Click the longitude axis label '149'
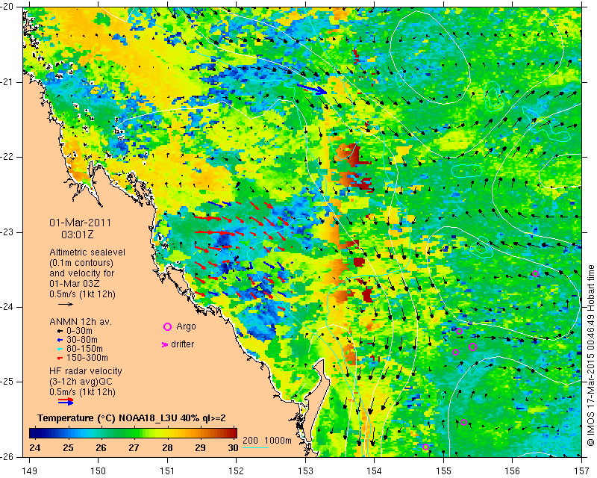This screenshot has width=597, height=478. coord(29,471)
